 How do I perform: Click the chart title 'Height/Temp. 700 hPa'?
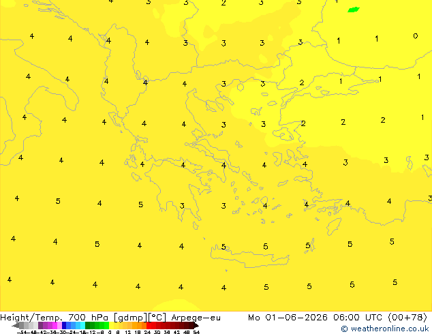pyautogui.click(x=55, y=318)
